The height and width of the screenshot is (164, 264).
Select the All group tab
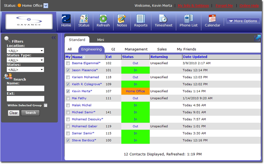tap(70, 49)
